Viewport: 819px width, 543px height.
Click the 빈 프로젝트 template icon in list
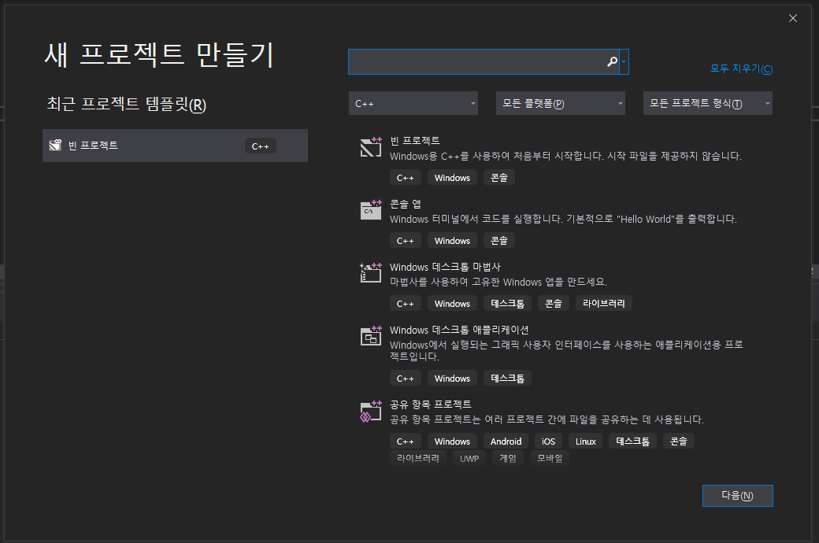tap(371, 146)
